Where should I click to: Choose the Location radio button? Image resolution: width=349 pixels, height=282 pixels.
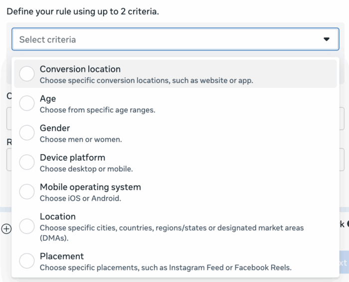click(x=27, y=227)
